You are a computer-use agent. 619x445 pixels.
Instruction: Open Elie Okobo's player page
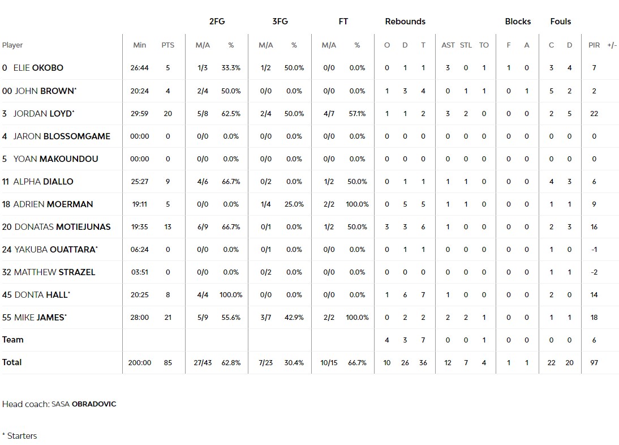point(38,68)
